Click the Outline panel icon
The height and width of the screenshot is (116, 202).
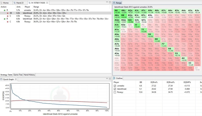[x=114, y=78]
